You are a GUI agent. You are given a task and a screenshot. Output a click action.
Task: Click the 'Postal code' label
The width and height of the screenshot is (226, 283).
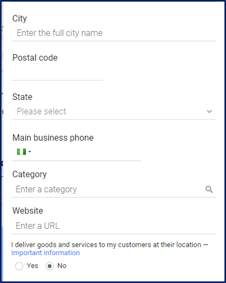coord(35,58)
